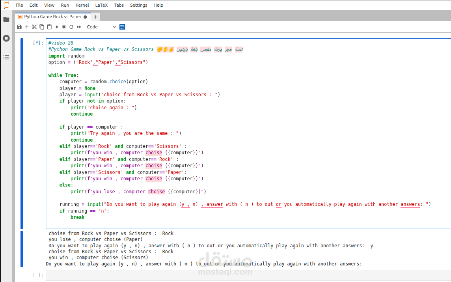Collapse the output area via blue bar

22,248
